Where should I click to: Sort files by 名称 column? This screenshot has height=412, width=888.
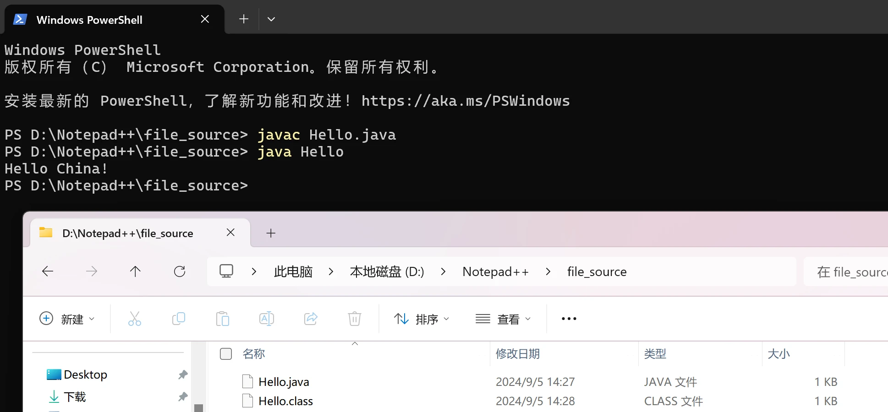(x=254, y=354)
